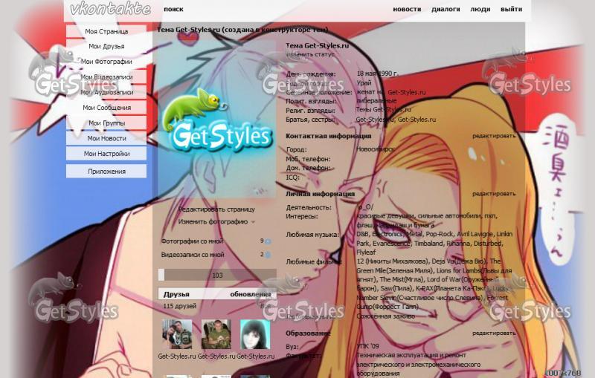
Task: Collapse the Образование section header
Action: (x=309, y=333)
